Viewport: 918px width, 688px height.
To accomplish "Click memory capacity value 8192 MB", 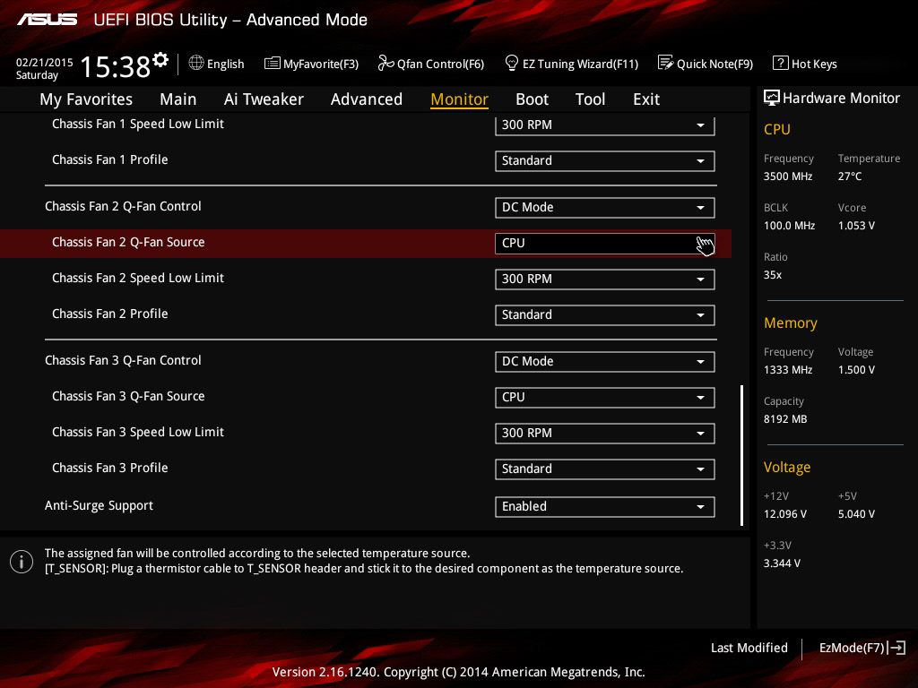I will [785, 419].
